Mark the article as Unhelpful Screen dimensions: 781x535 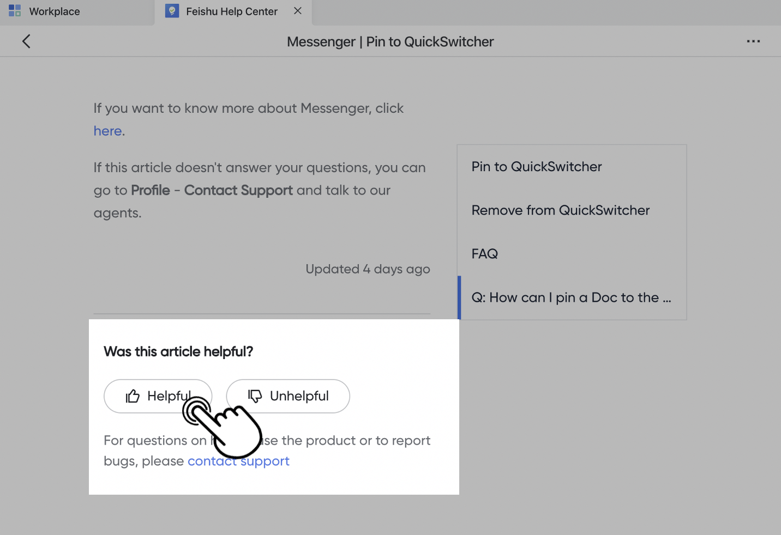[288, 396]
